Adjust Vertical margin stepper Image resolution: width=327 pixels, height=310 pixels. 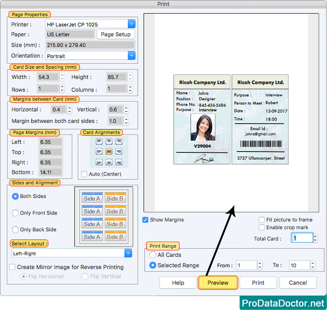[126, 110]
